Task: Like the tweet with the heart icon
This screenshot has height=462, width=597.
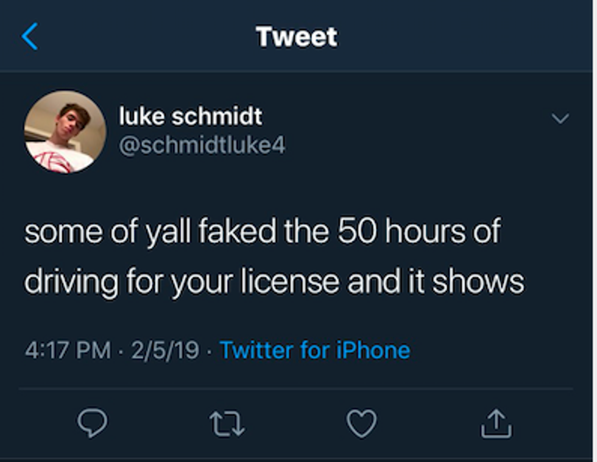Action: pos(362,422)
